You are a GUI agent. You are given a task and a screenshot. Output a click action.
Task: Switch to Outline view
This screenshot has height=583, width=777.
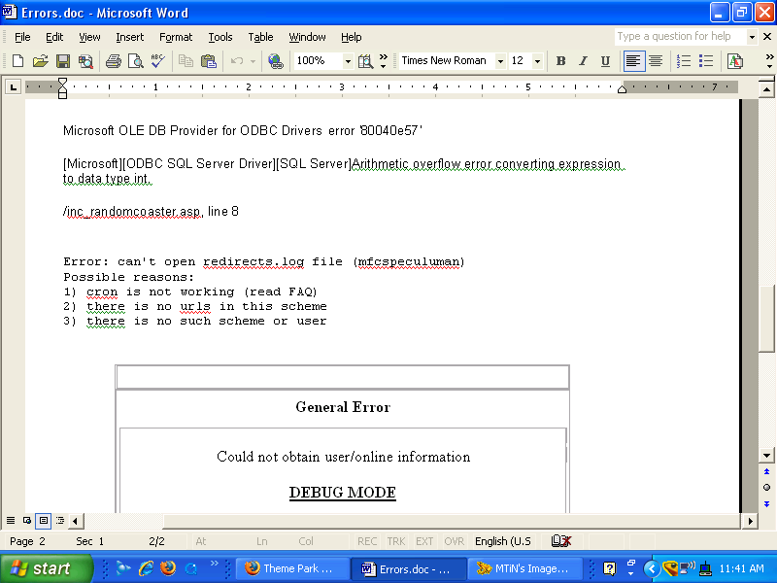[60, 521]
